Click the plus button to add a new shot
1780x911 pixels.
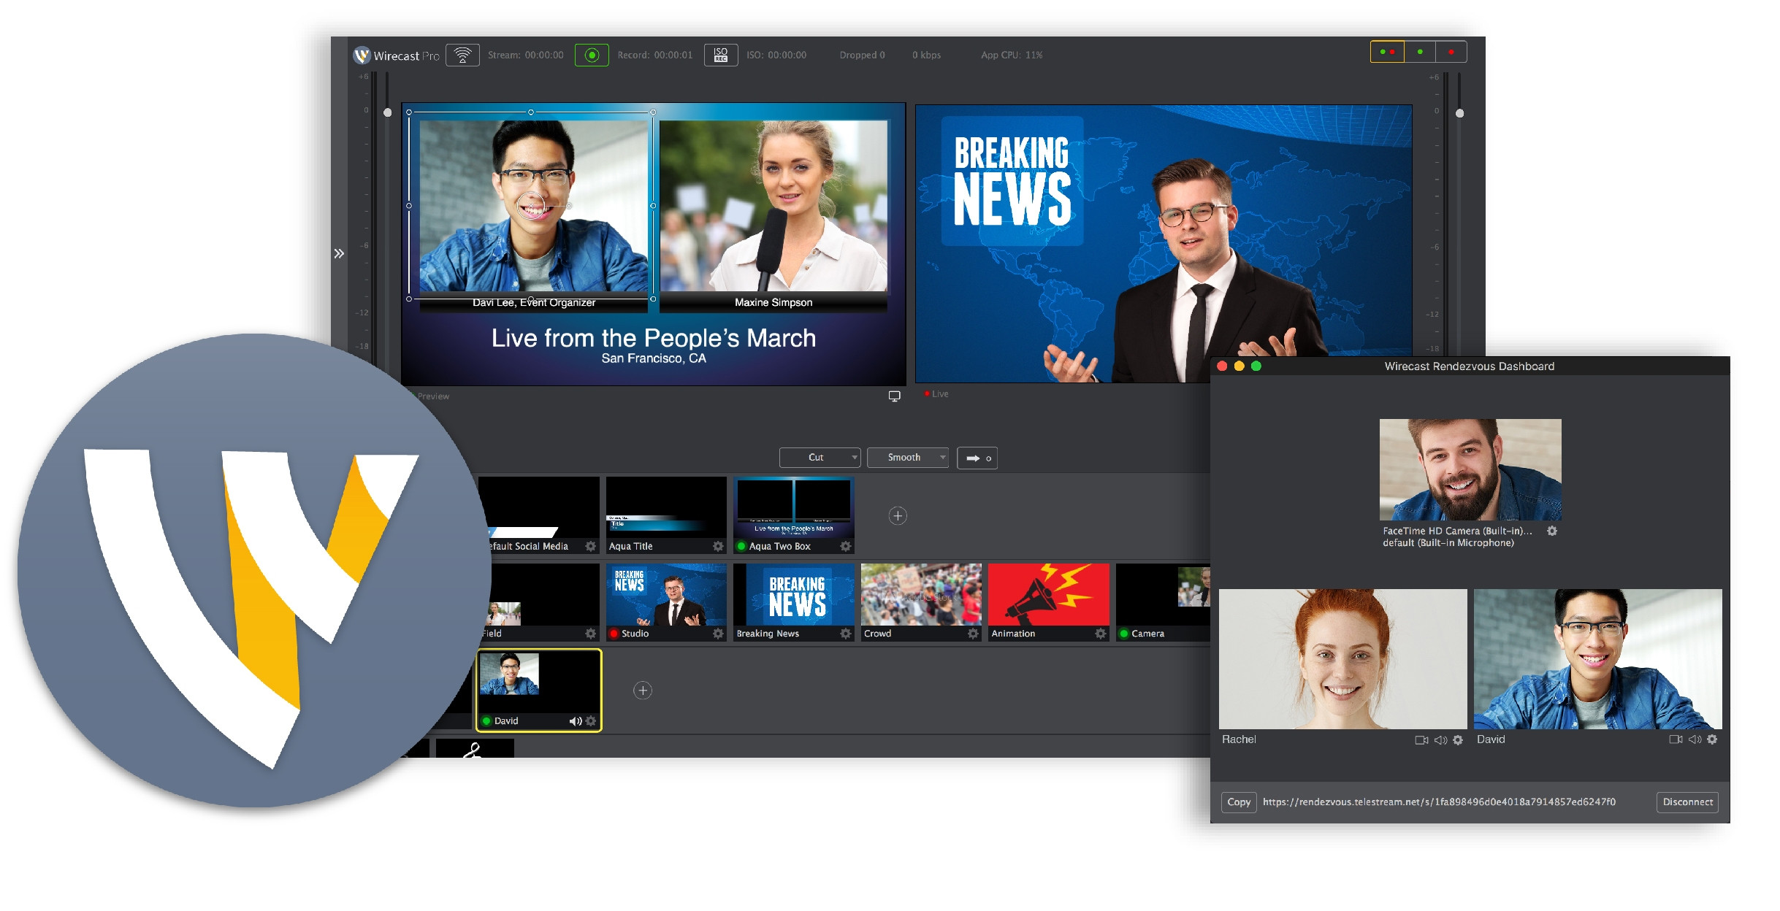897,515
